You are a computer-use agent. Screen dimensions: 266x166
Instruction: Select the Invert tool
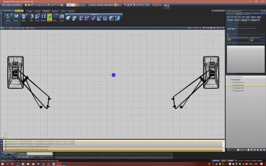(x=37, y=17)
